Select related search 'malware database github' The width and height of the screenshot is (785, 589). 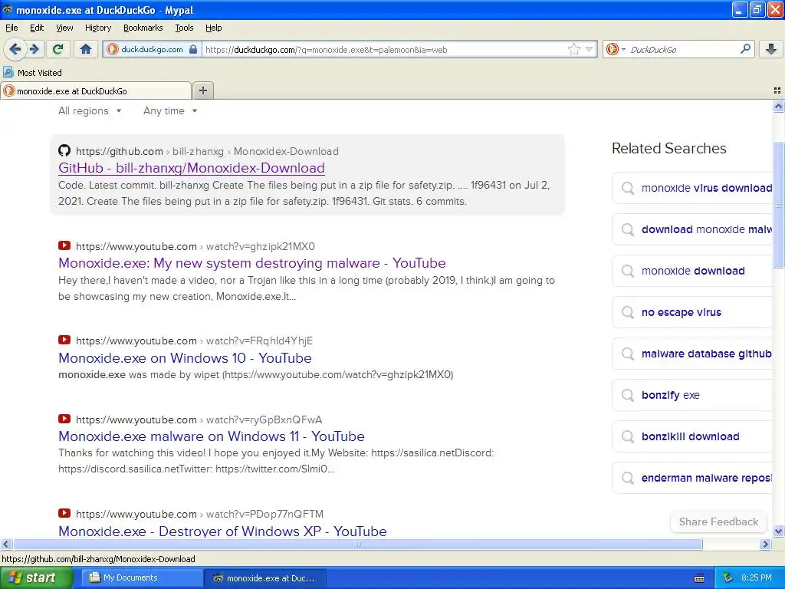point(692,354)
